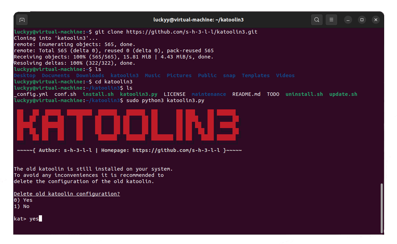Maximize the terminal window
The height and width of the screenshot is (244, 397).
pos(362,20)
